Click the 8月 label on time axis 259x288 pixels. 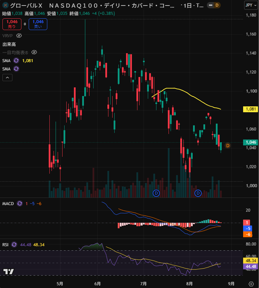pyautogui.click(x=189, y=284)
